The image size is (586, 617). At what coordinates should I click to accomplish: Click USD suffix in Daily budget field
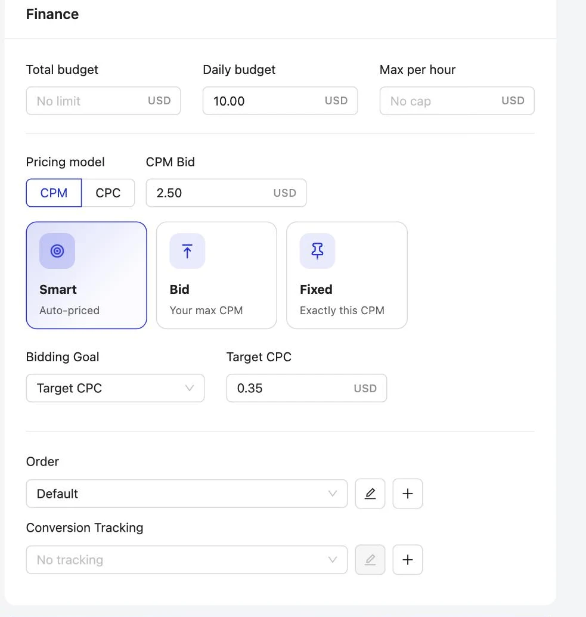tap(336, 101)
